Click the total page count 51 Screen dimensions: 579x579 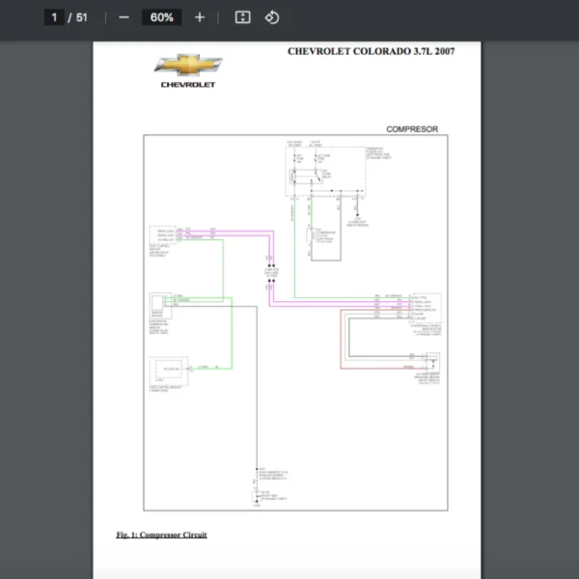click(82, 17)
